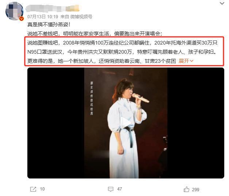Open the blurred username link
The width and height of the screenshot is (229, 196).
(x=53, y=8)
